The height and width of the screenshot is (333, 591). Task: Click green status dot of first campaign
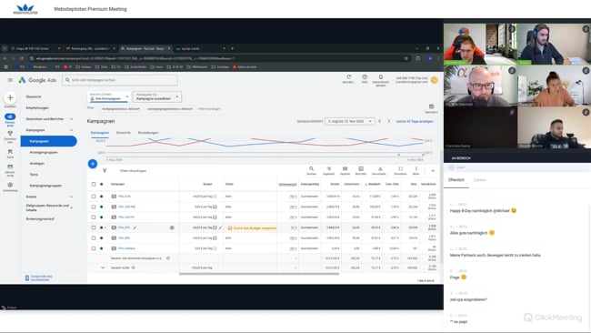tap(102, 197)
